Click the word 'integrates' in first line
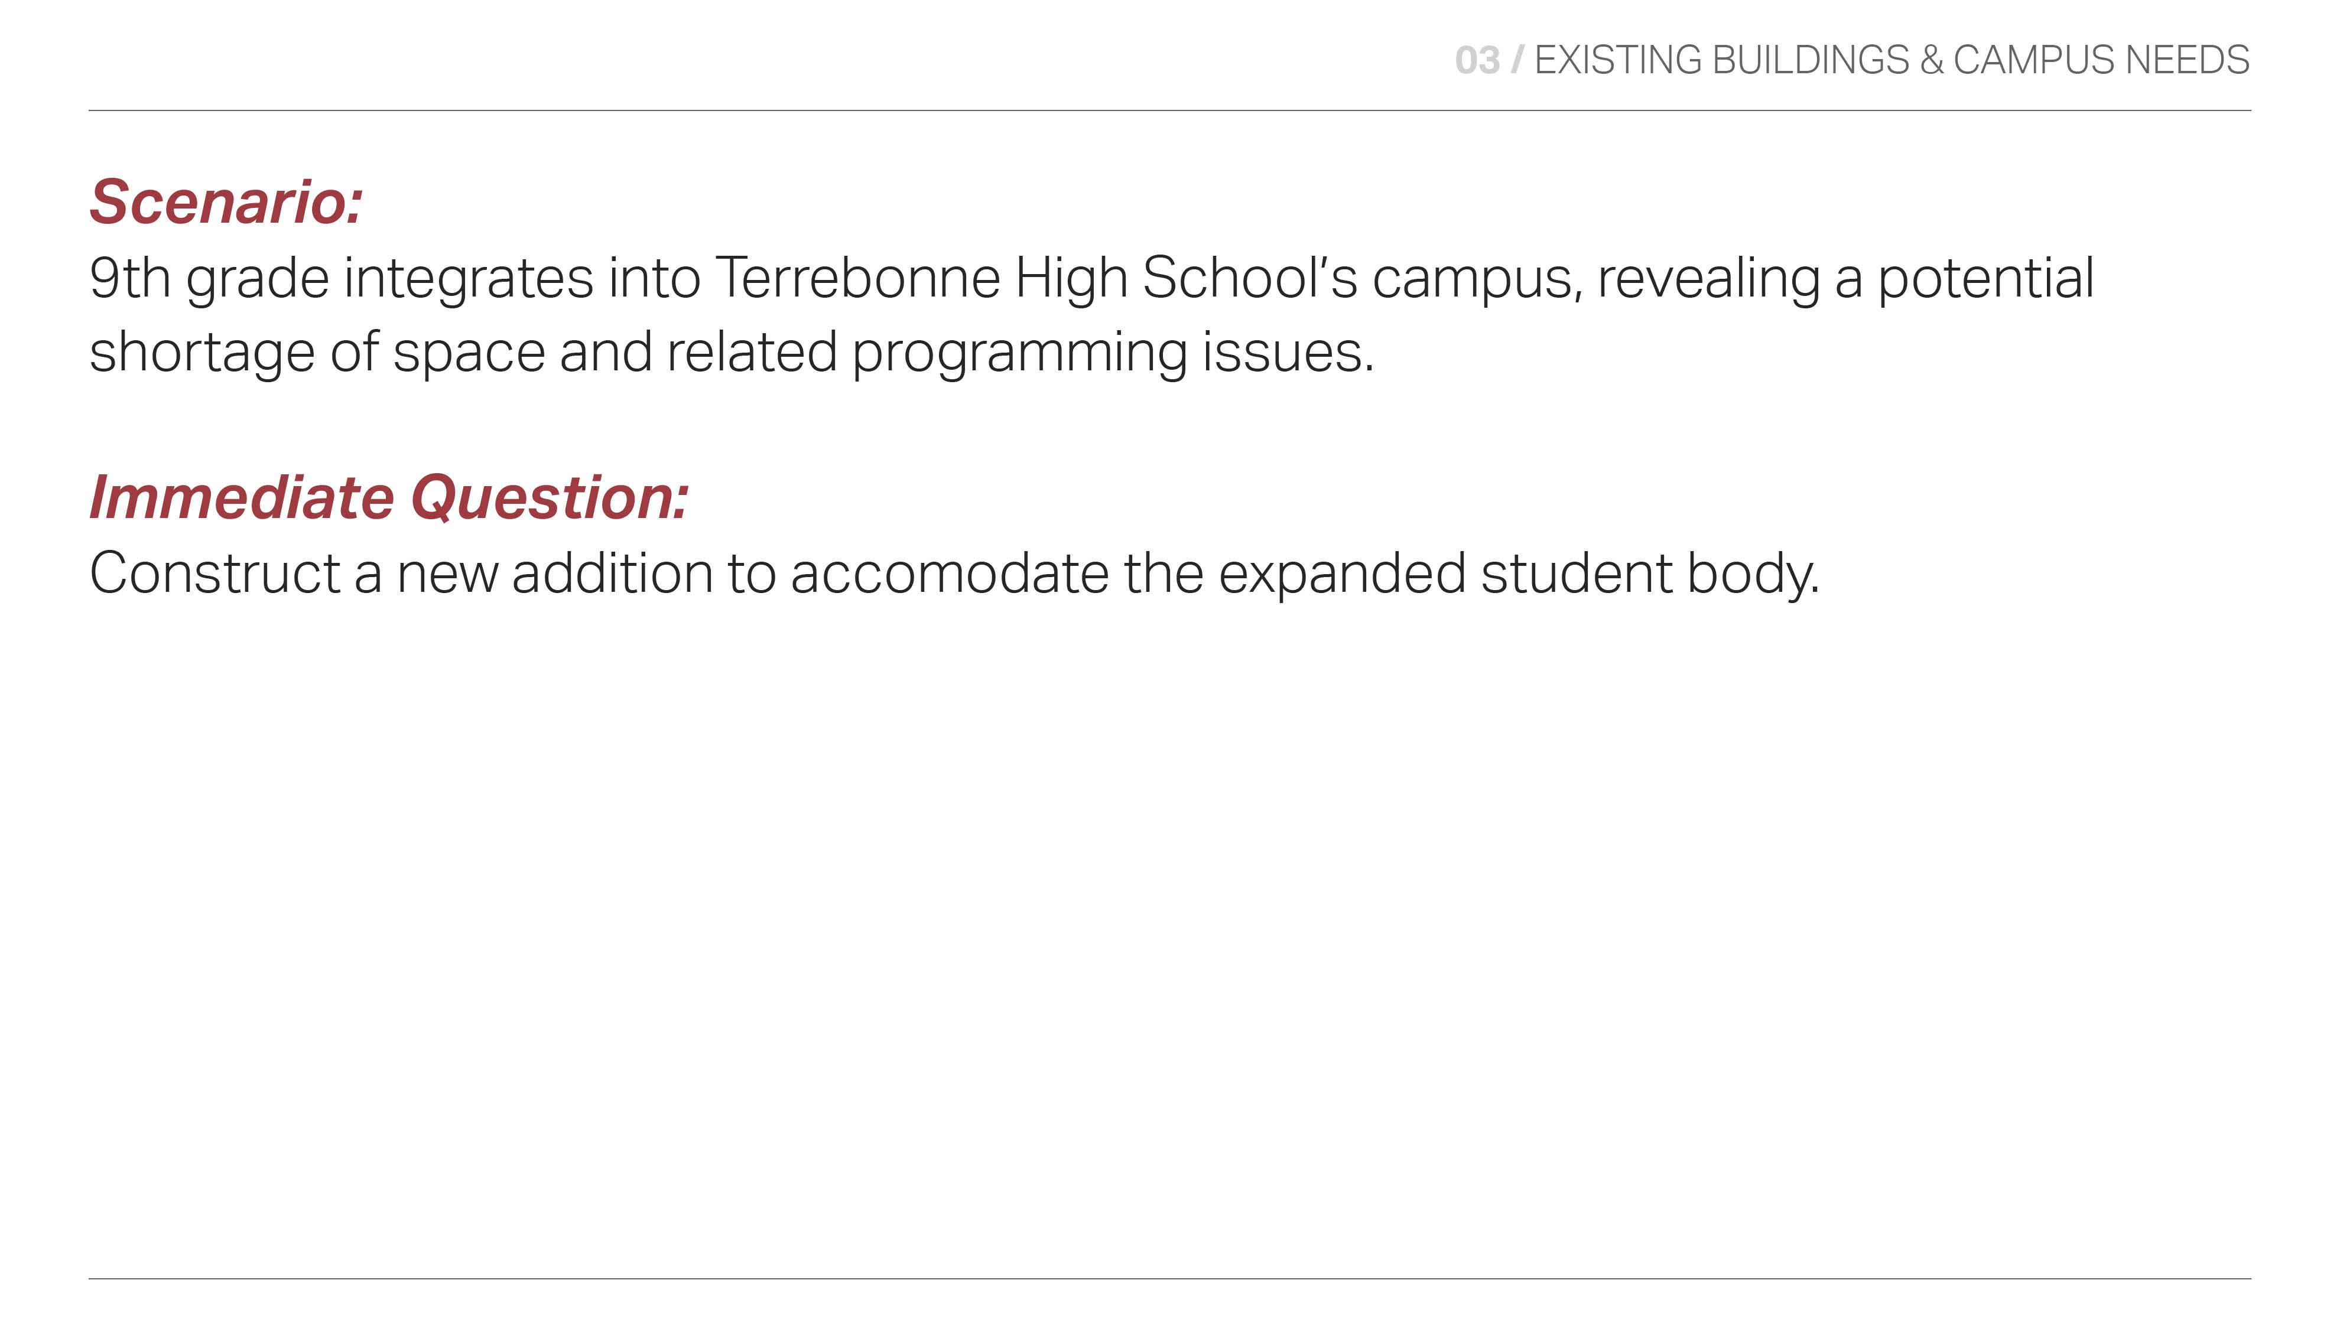Screen dimensions: 2340x1329 469,279
